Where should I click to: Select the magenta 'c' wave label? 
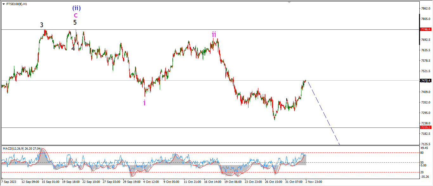tap(75, 15)
